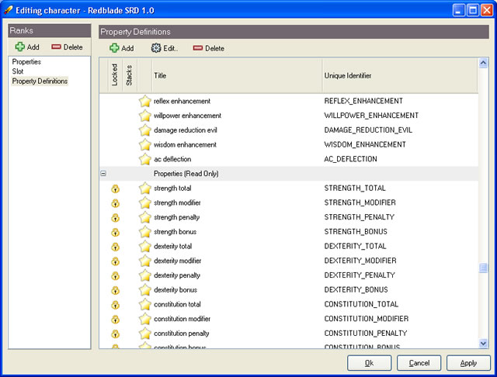Click star icon of dexterity bonus
This screenshot has width=497, height=377.
point(145,289)
